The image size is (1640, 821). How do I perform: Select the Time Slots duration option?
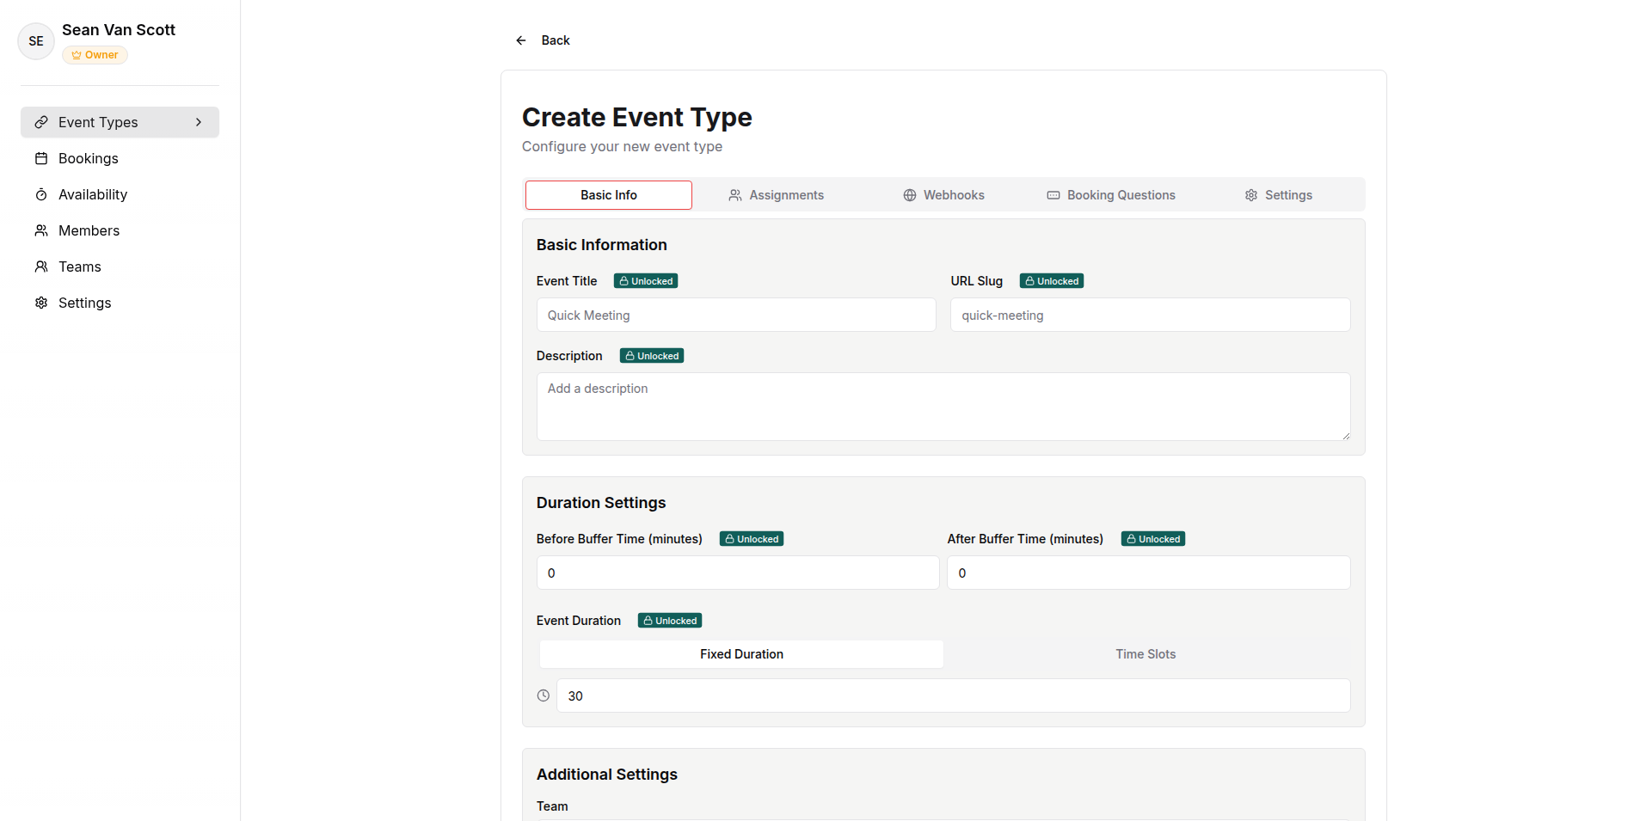1146,654
